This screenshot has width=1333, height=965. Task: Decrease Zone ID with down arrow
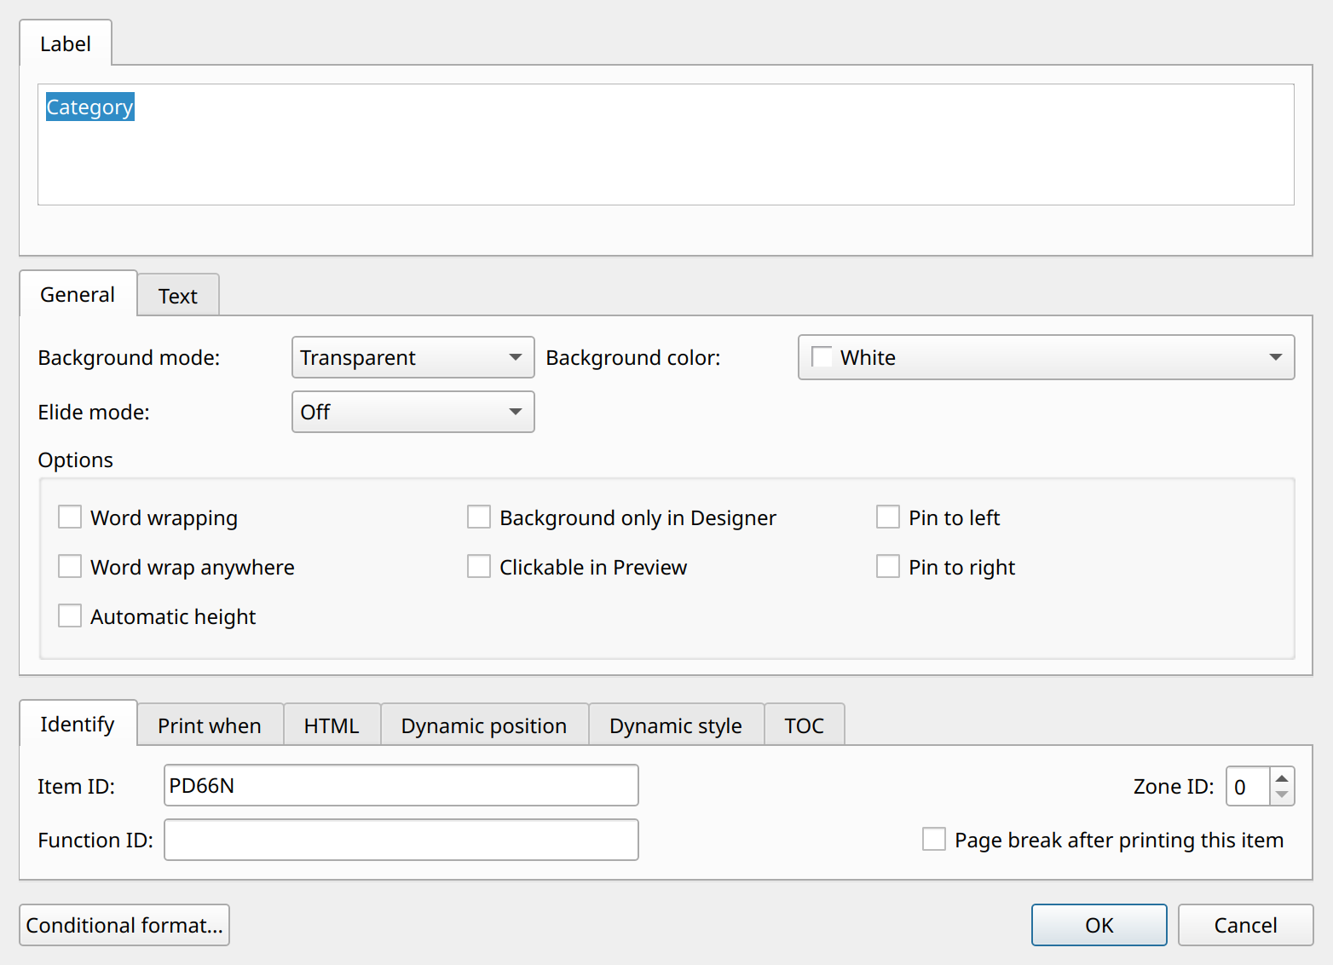[x=1282, y=795]
